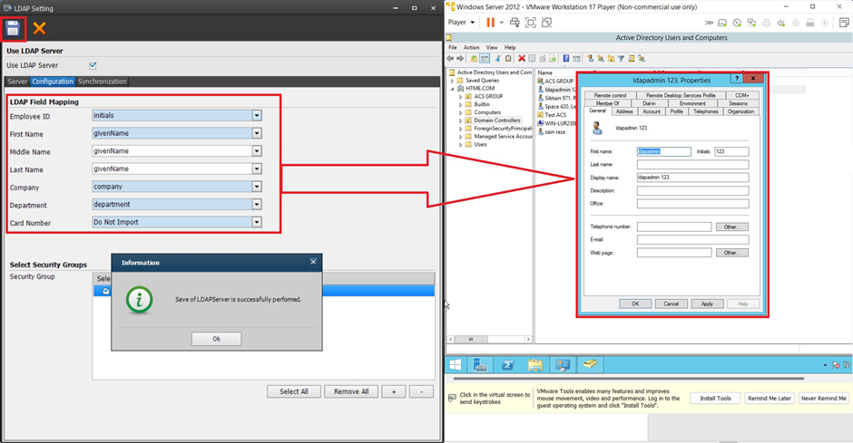Open PowerShell from the guest taskbar

pos(508,365)
